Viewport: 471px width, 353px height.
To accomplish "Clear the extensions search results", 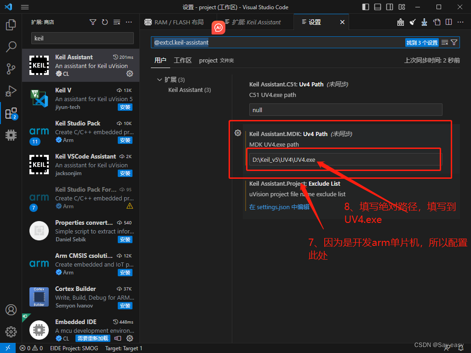I will pos(117,22).
